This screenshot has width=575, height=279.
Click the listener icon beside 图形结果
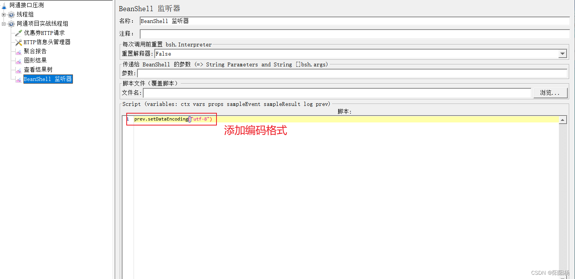tap(18, 61)
